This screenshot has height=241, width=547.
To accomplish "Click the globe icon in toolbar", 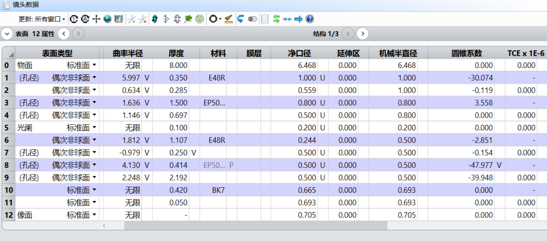I will coord(107,19).
